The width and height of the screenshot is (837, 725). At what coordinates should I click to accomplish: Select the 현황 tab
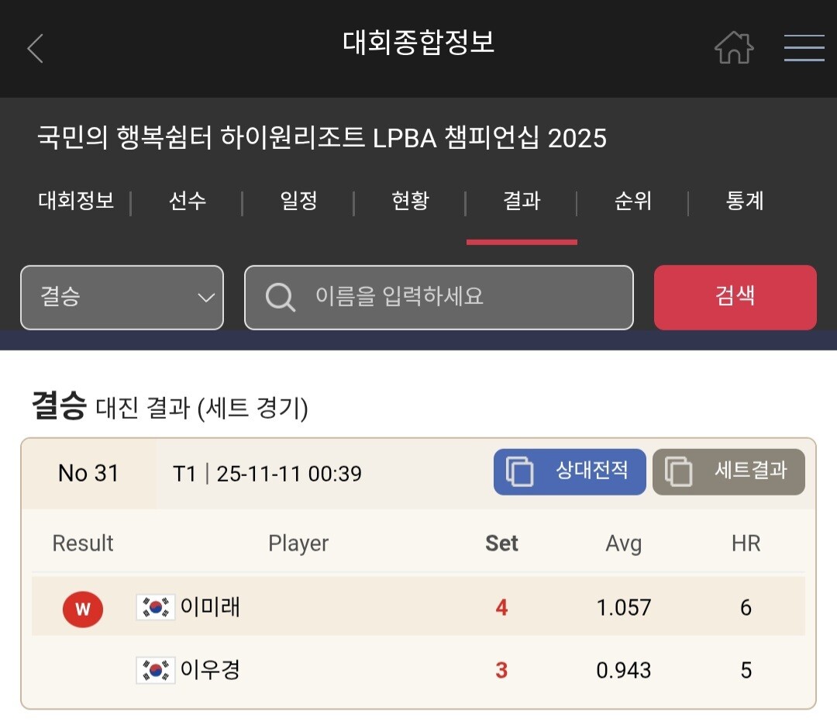tap(410, 202)
